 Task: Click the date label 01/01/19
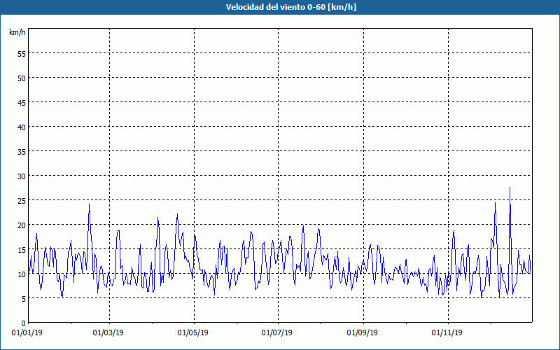27,333
